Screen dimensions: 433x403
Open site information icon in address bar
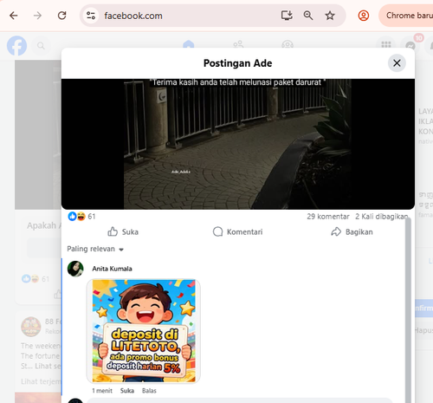(x=91, y=16)
